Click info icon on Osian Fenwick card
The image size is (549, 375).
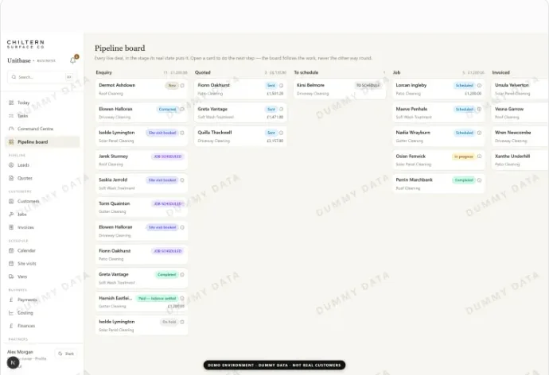[479, 157]
